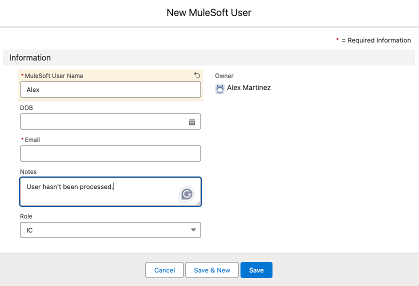Click the MuleSoft User Name label

pyautogui.click(x=54, y=76)
